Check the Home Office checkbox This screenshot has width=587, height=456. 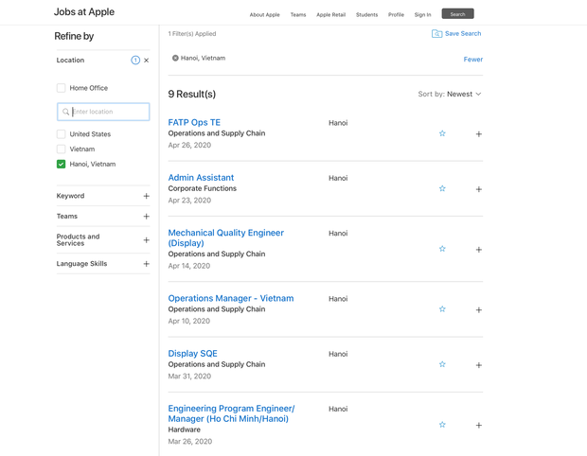point(62,88)
